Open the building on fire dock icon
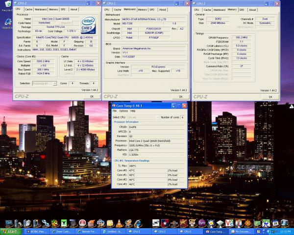The height and width of the screenshot is (235, 294). click(92, 223)
